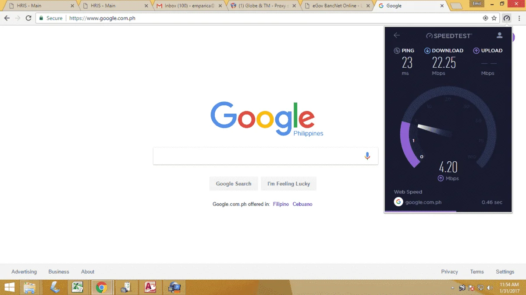Open the Settings footer link

[x=505, y=271]
